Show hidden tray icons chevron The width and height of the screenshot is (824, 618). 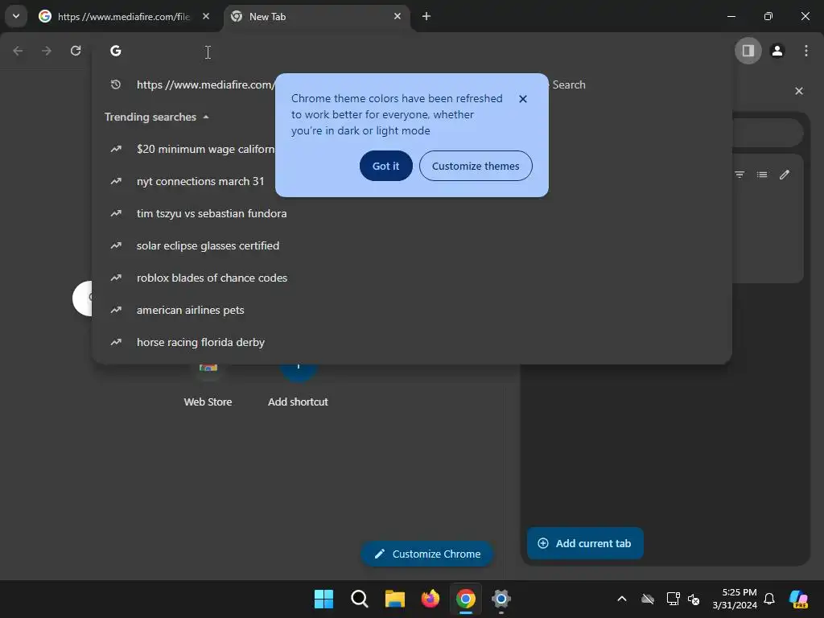pyautogui.click(x=622, y=599)
